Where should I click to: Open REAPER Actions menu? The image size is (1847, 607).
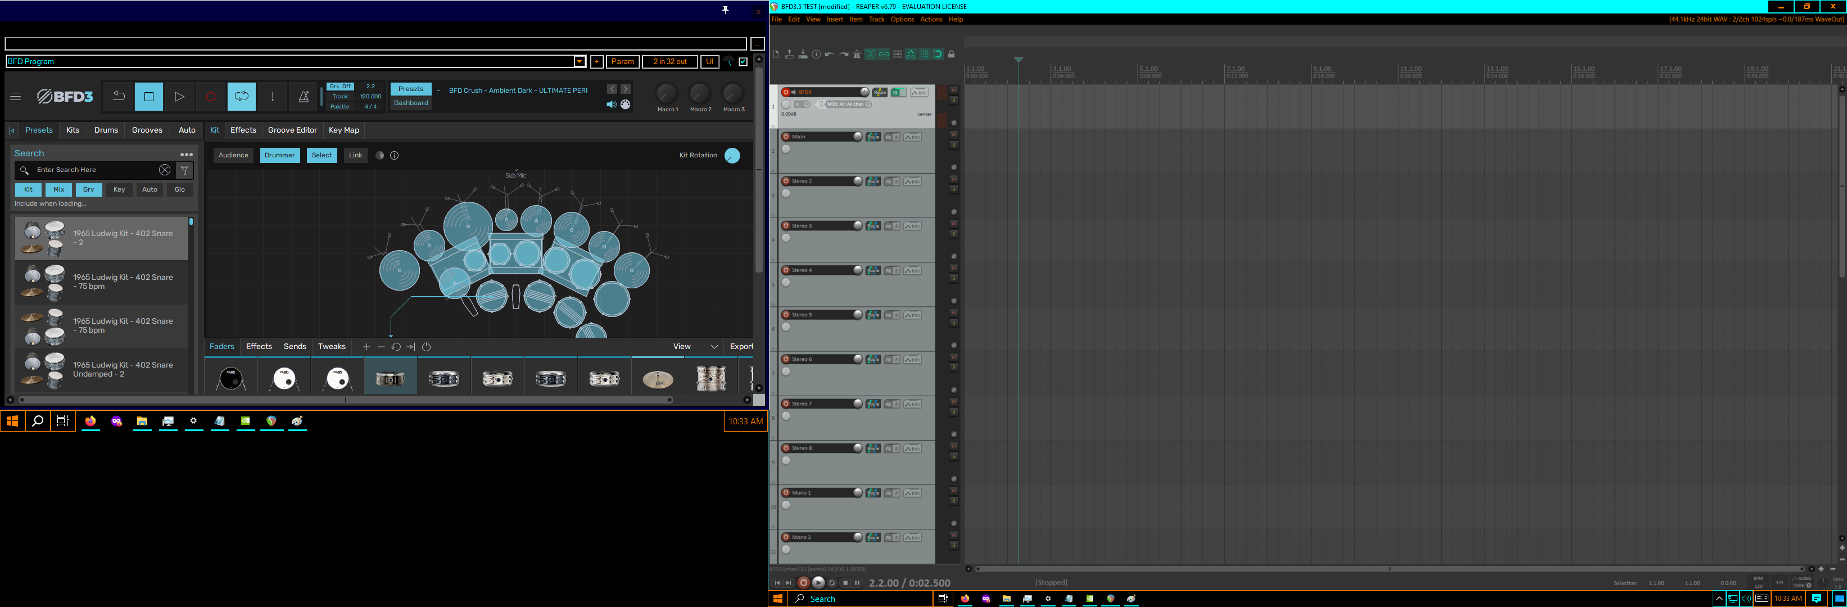[x=931, y=19]
